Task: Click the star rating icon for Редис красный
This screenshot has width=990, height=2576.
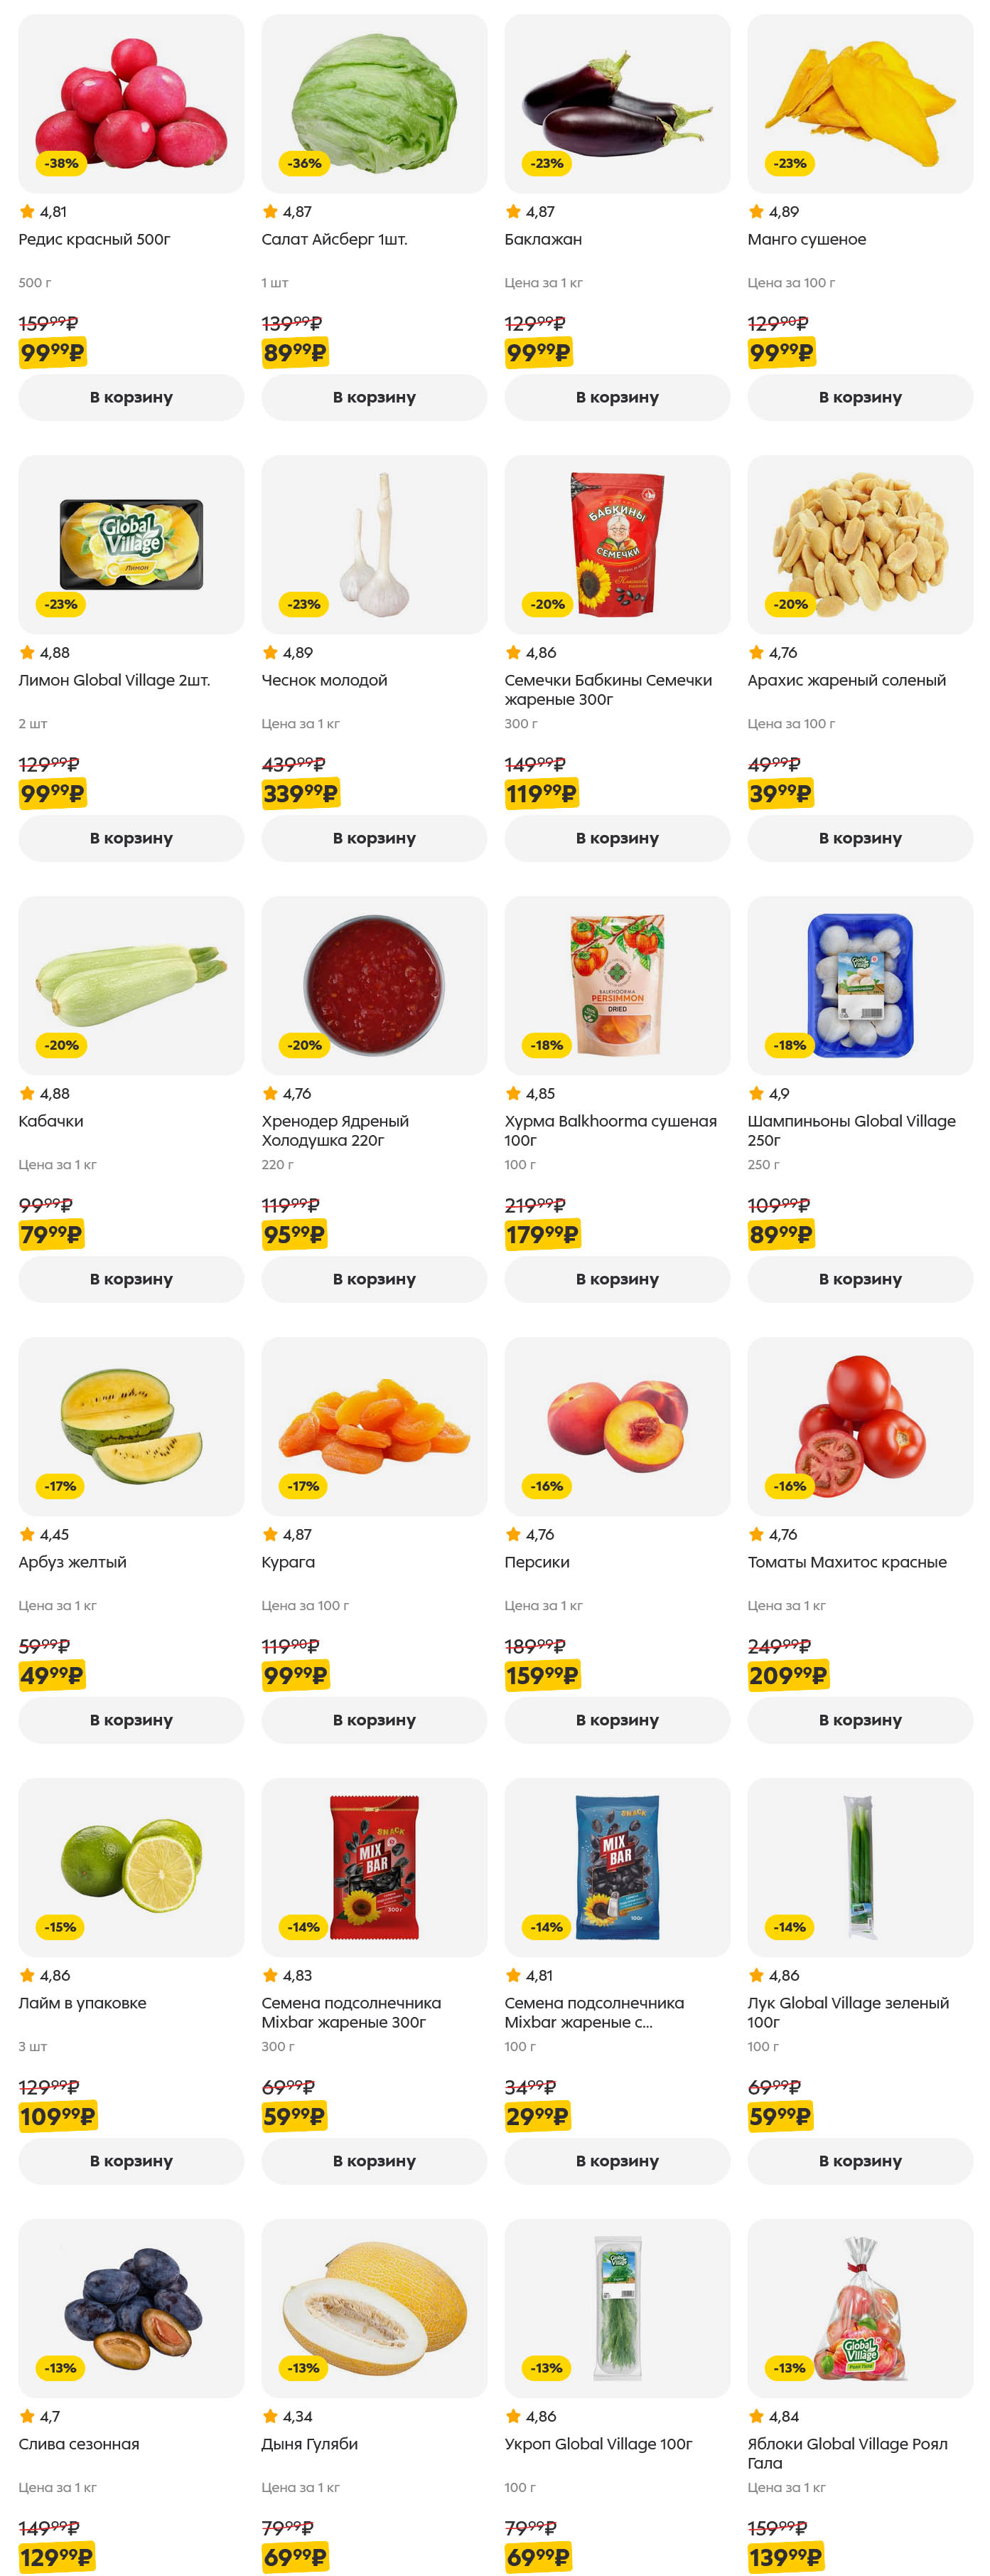Action: click(x=27, y=212)
